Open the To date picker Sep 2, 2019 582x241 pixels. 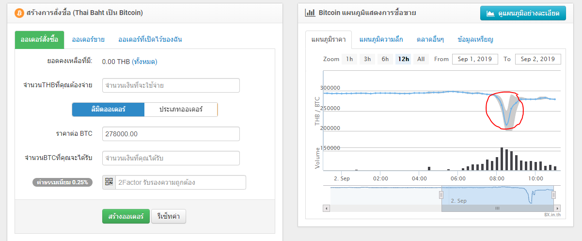click(x=538, y=59)
